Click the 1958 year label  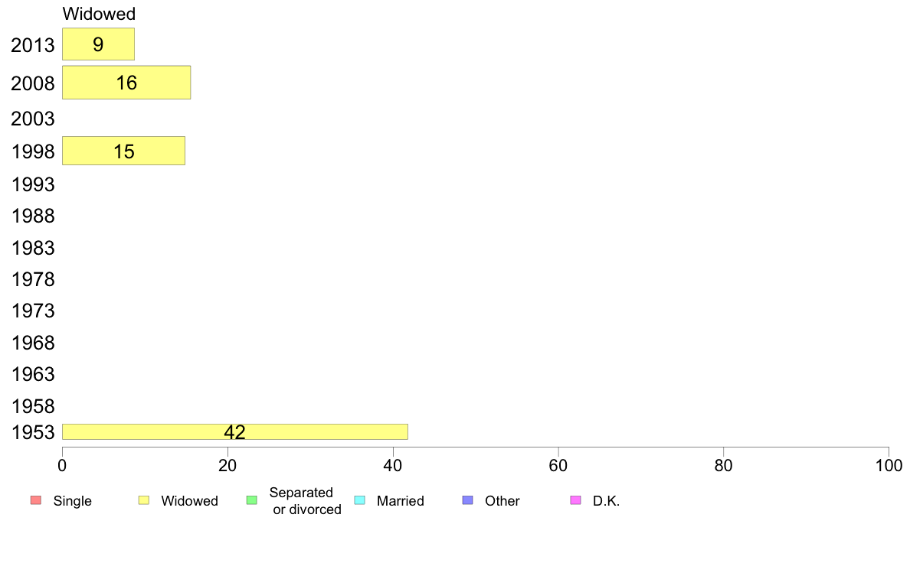click(32, 406)
